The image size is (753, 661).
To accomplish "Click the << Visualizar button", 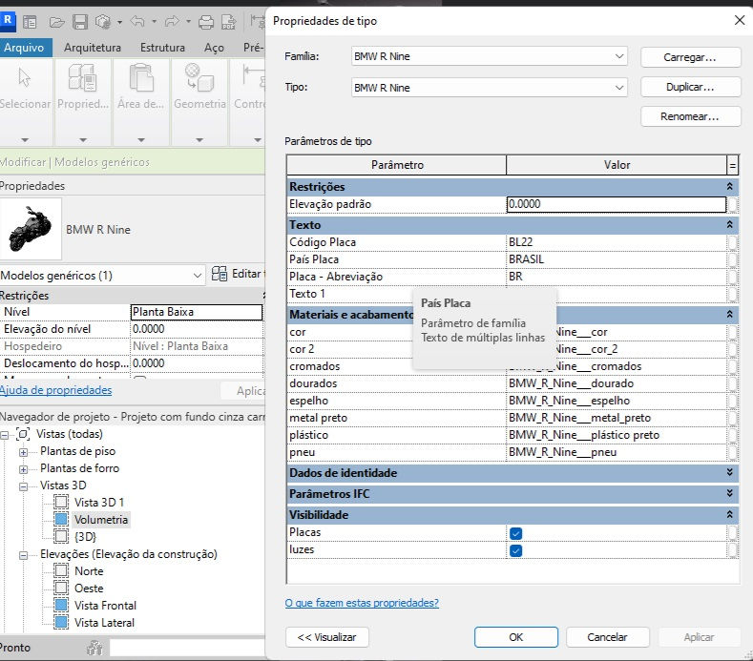I will (x=327, y=637).
